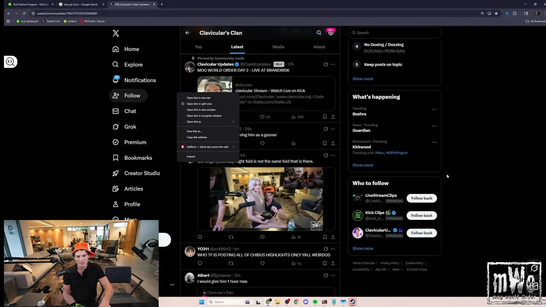Screen dimensions: 546x307
Task: Share the pinned Clavicular Updates post
Action: (333, 117)
